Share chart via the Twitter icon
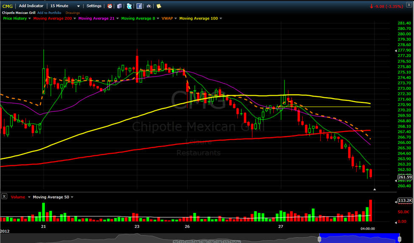This screenshot has width=414, height=243. coord(129,6)
